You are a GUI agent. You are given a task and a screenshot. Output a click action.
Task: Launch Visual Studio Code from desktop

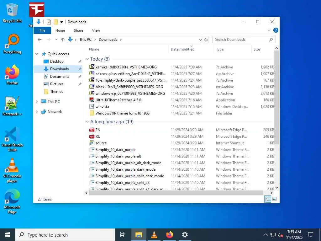[x=12, y=139]
